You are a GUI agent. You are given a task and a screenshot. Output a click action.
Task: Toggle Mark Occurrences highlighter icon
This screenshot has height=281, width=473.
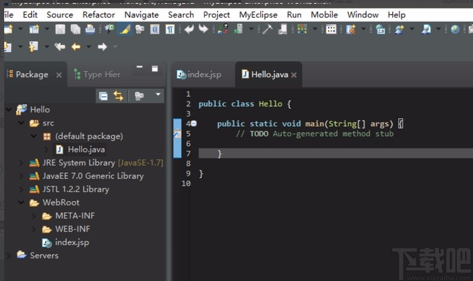125,29
